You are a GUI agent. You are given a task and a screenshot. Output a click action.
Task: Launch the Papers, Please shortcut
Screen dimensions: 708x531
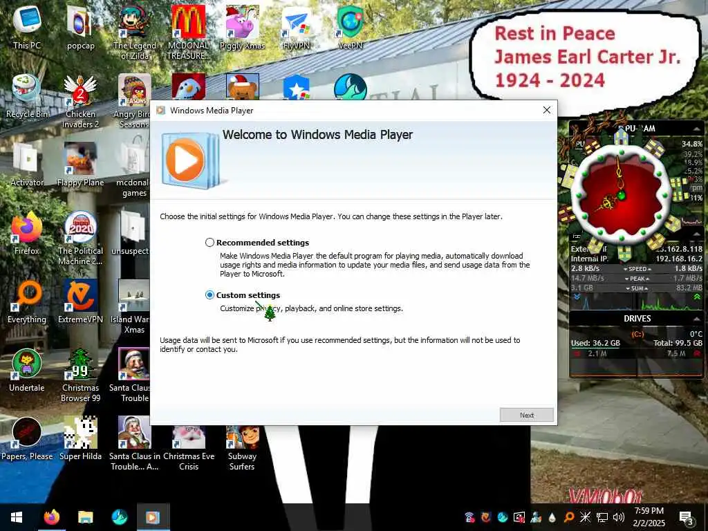click(x=27, y=439)
